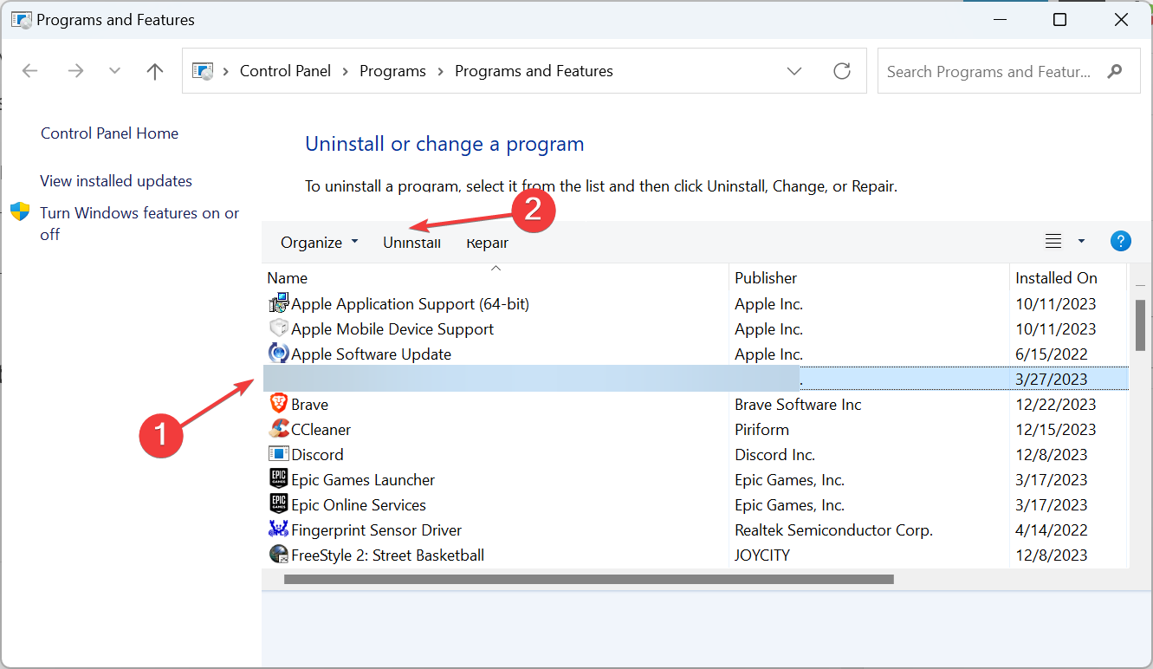Click the FreeStyle 2 game icon
Viewport: 1153px width, 669px height.
tap(278, 555)
